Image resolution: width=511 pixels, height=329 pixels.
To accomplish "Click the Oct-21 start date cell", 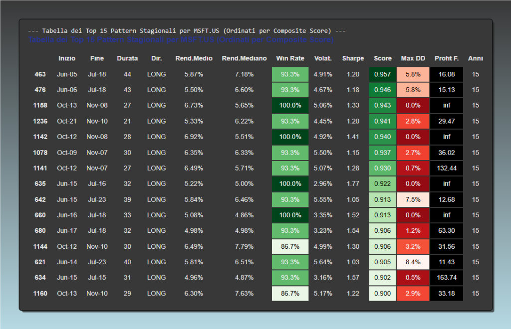I will coord(67,121).
